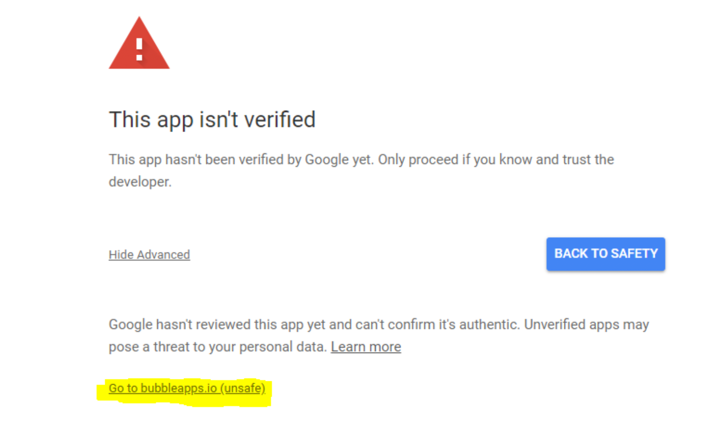Click the "(unsafe)" part of the highlighted link
722x427 pixels.
point(243,388)
